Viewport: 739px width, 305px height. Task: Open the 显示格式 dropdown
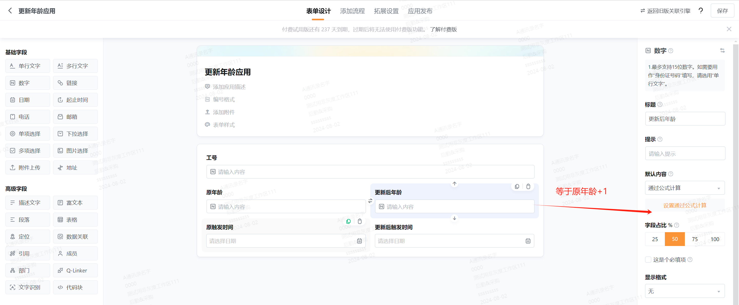click(685, 291)
